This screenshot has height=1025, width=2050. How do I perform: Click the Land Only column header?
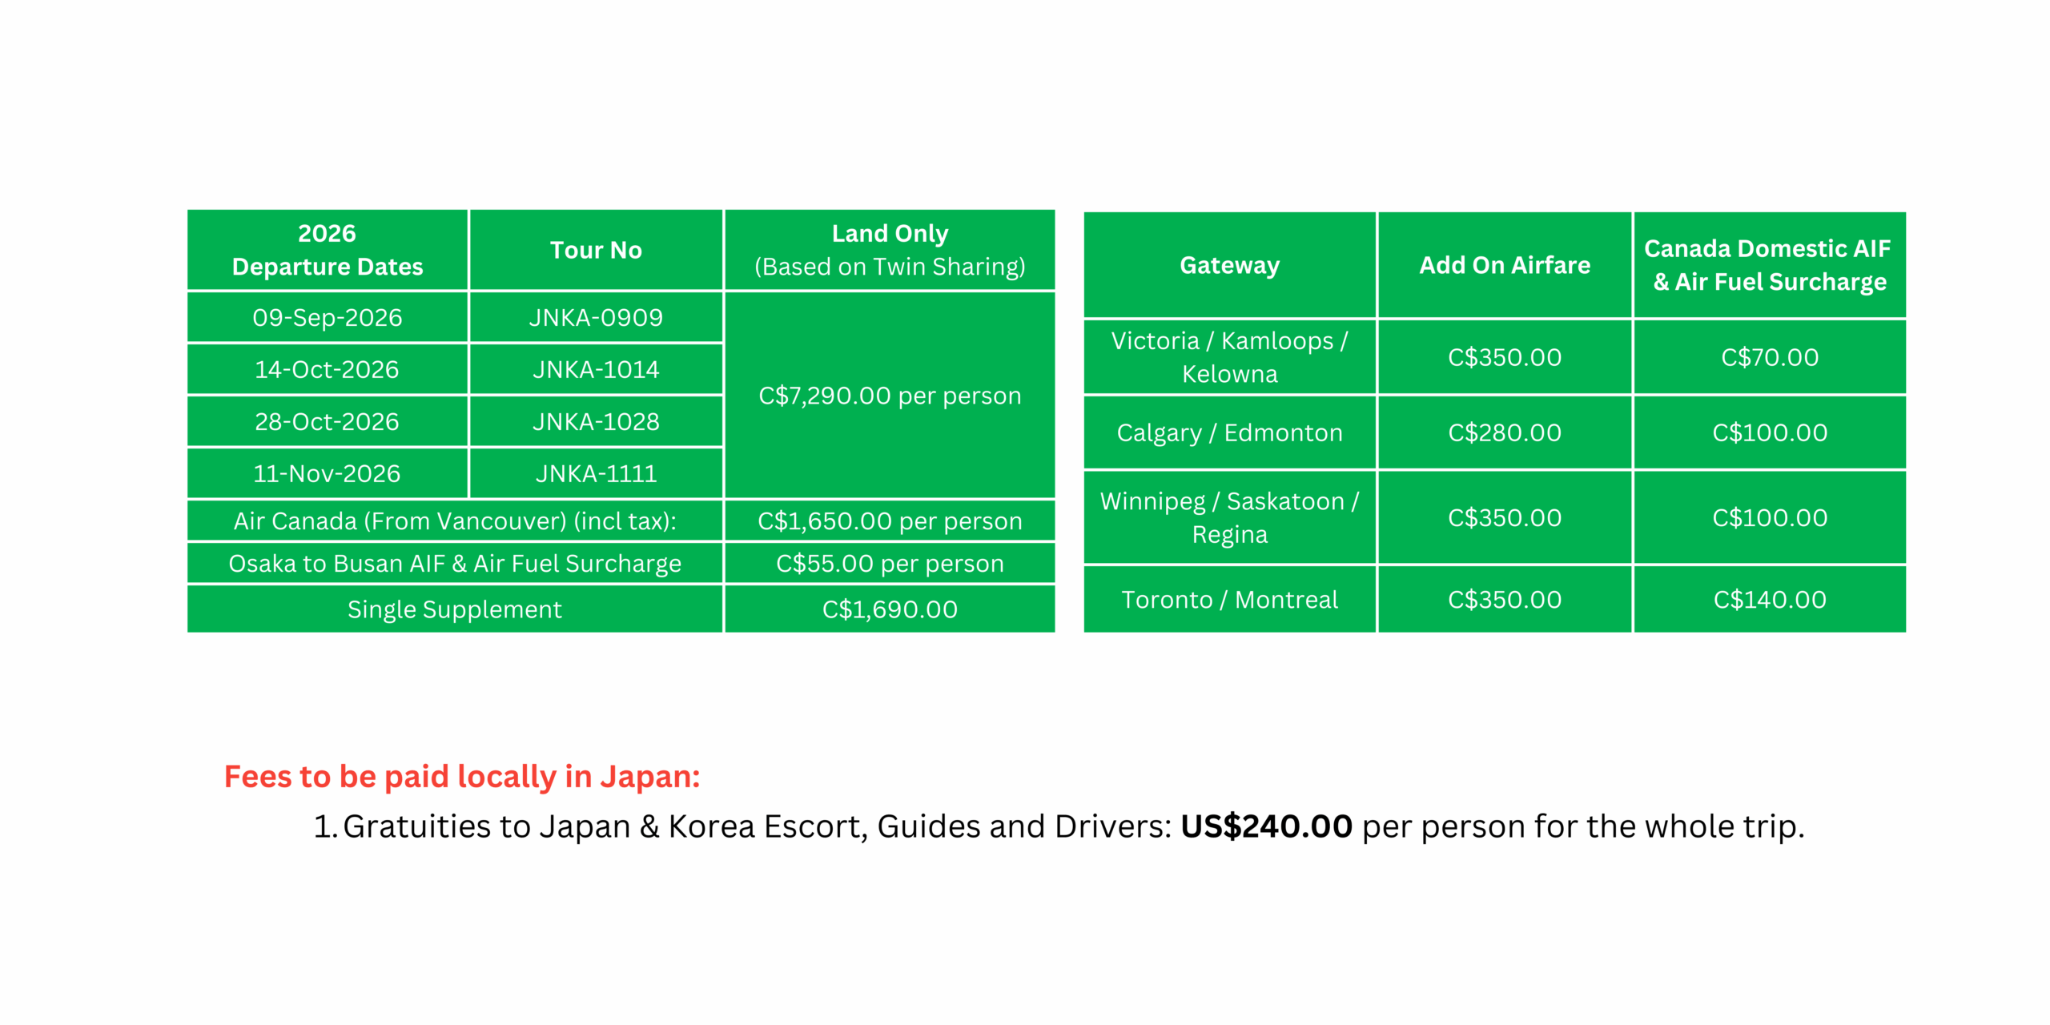(x=889, y=250)
